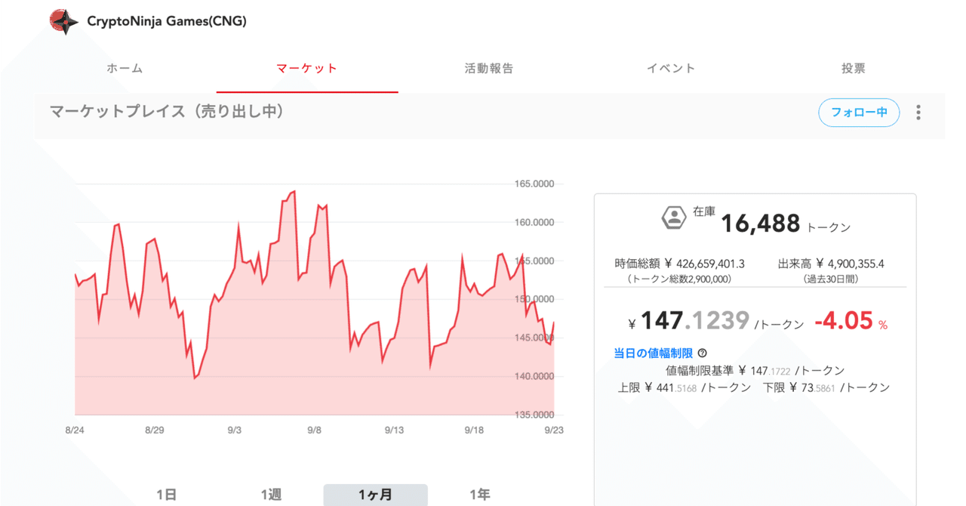966x506 pixels.
Task: Click the 16,488 inventory token count
Action: click(x=760, y=223)
